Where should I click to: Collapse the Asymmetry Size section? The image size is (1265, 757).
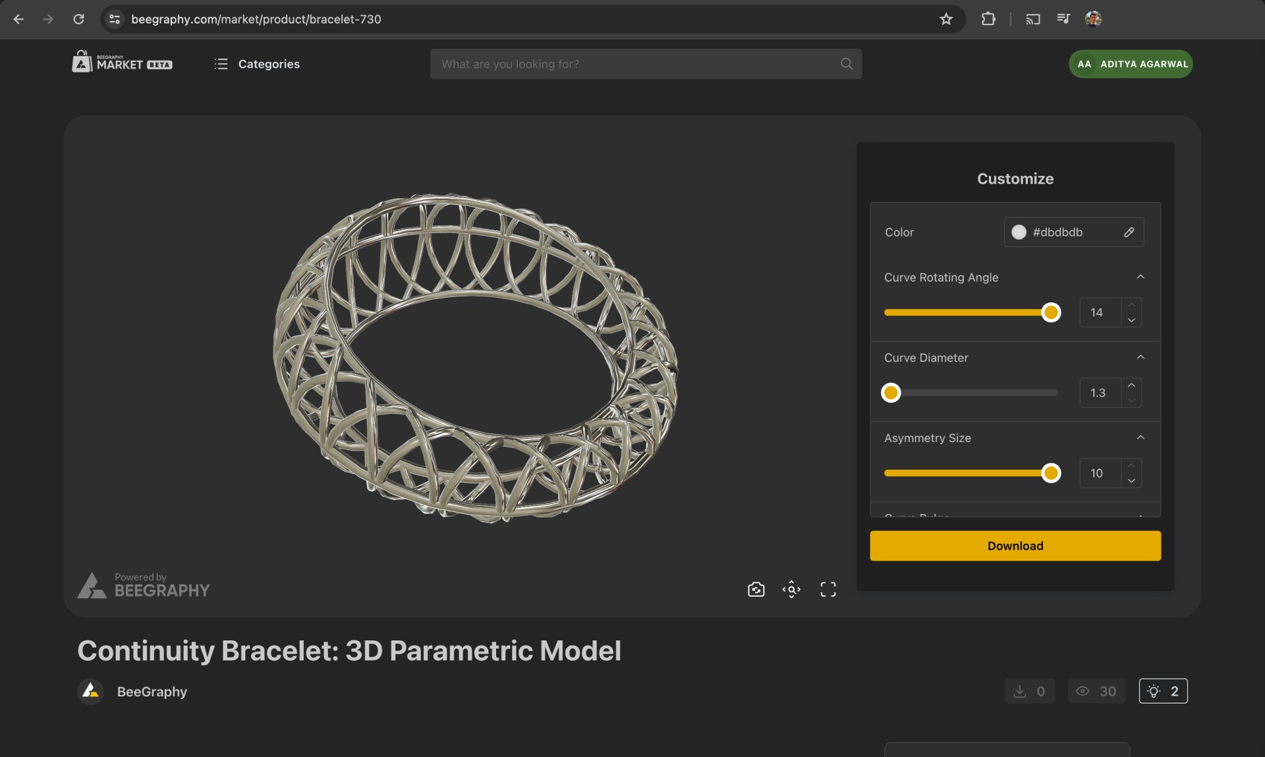coord(1140,437)
